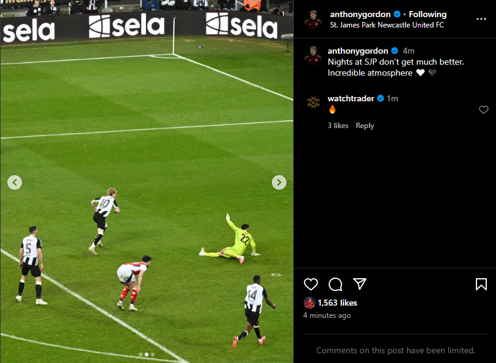This screenshot has height=363, width=496.
Task: Click anthonygordon username in the caption
Action: click(358, 51)
